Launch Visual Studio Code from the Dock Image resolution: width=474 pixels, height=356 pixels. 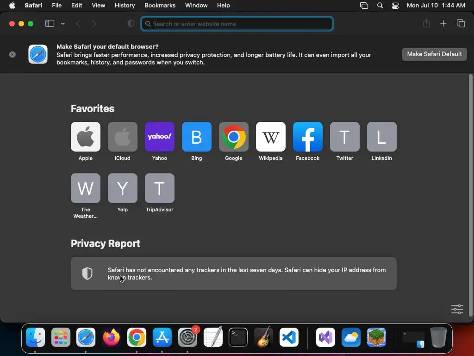[x=289, y=337]
